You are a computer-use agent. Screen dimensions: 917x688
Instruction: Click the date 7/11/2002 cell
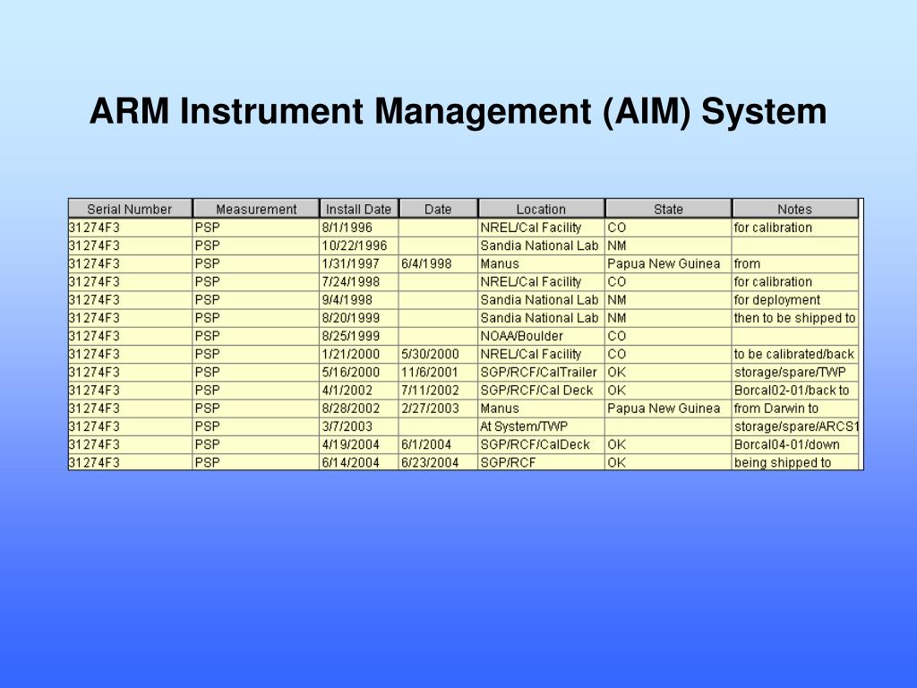(438, 391)
